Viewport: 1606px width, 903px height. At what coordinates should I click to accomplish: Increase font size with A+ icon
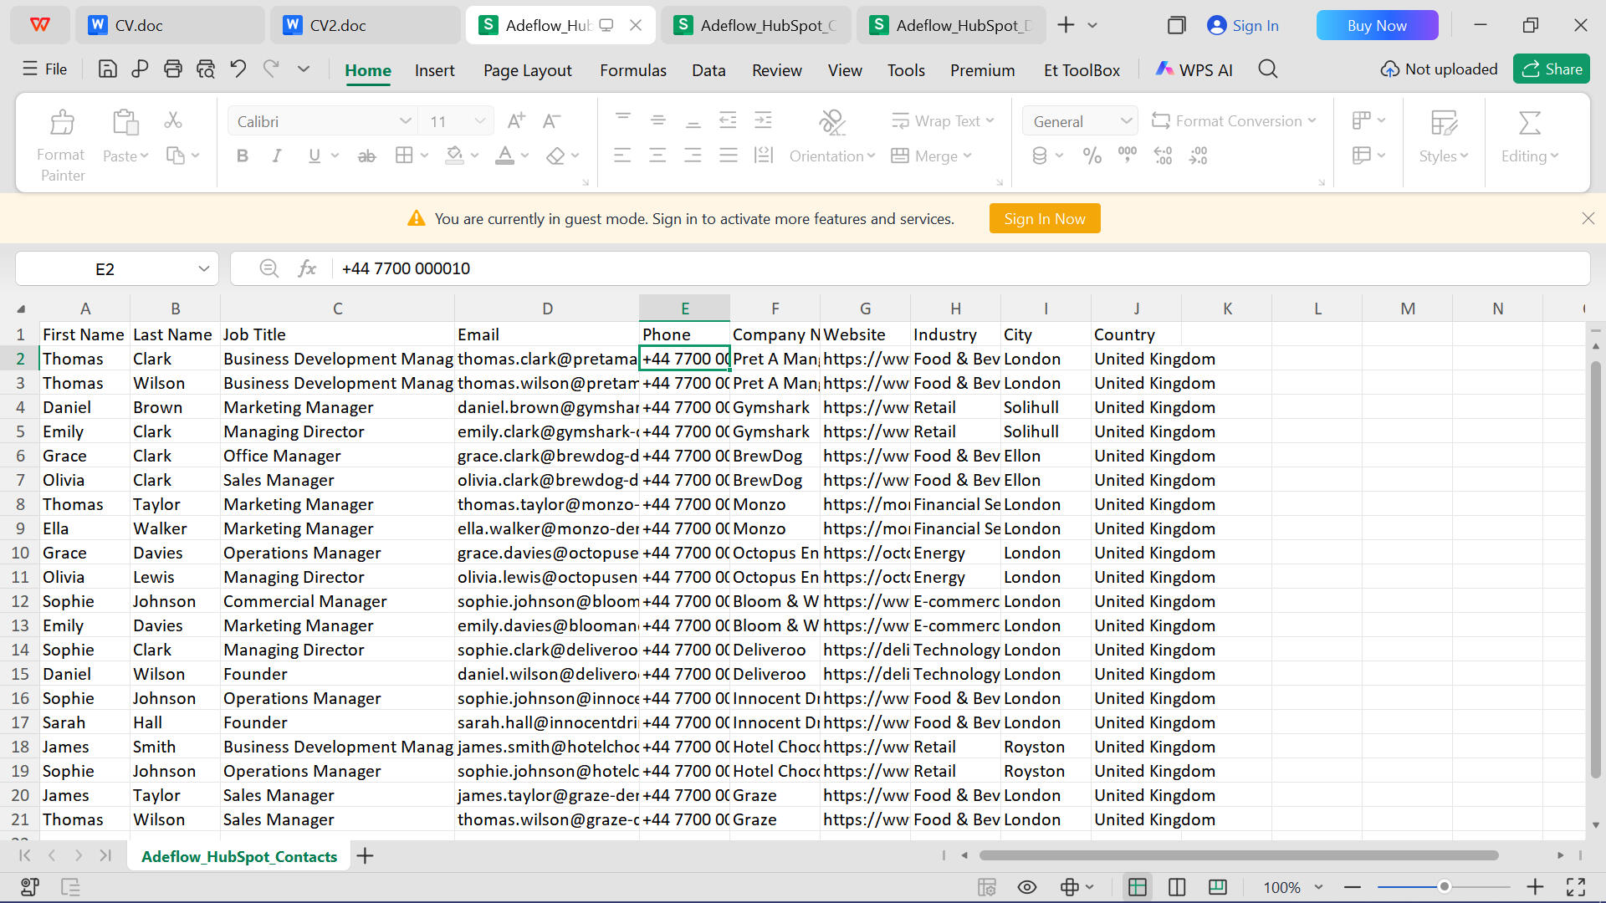pos(516,121)
